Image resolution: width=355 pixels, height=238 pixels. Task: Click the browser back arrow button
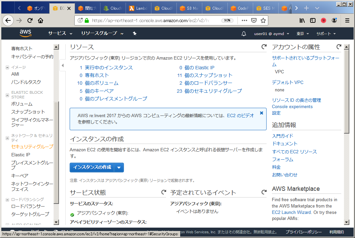pos(8,21)
